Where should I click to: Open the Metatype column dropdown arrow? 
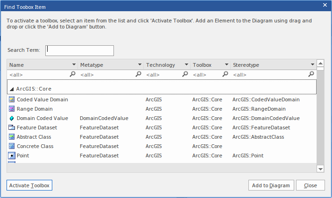(x=139, y=65)
